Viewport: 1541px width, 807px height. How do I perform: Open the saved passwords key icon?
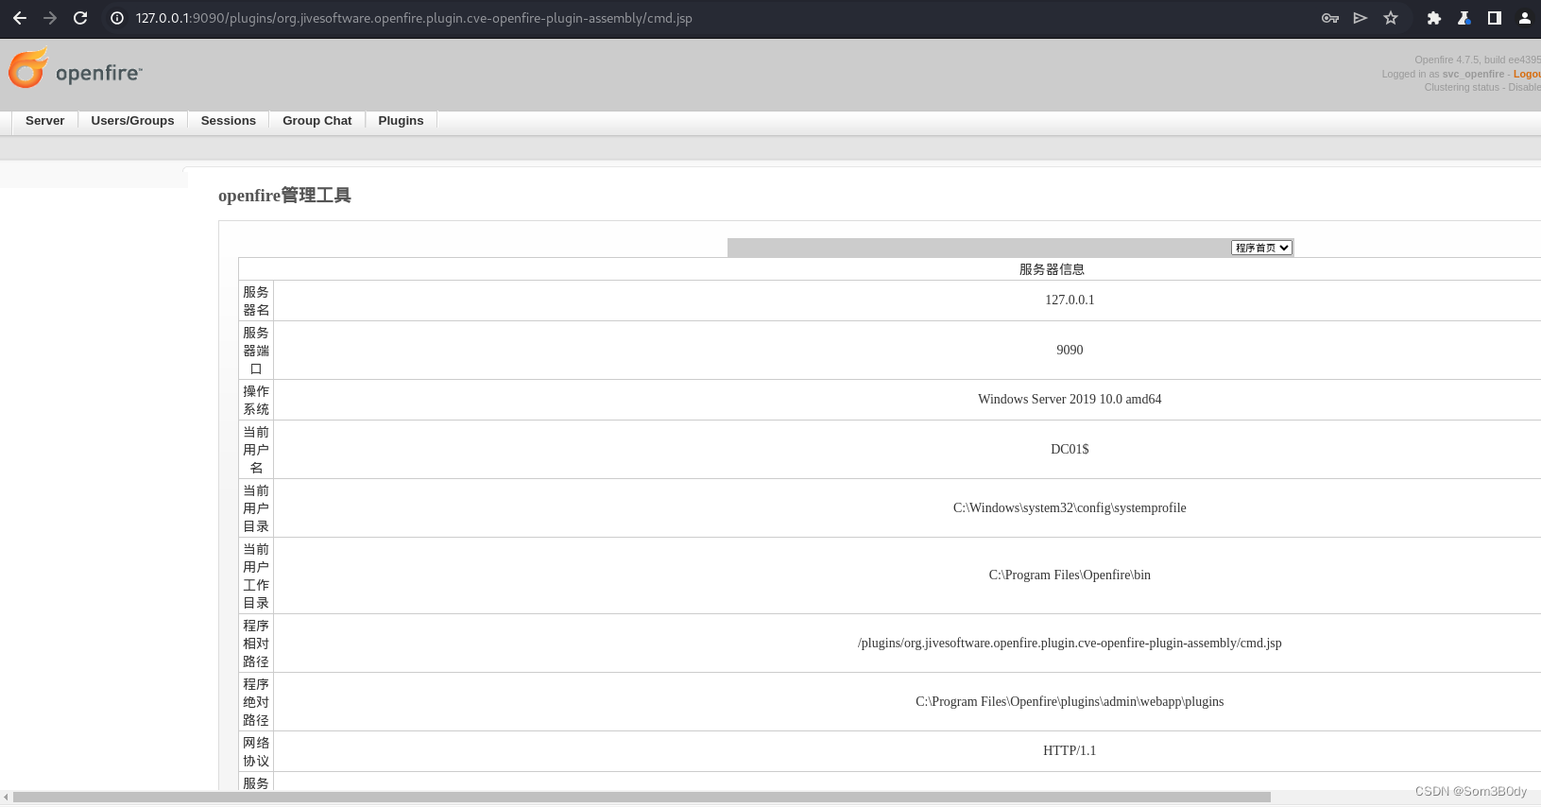point(1330,18)
